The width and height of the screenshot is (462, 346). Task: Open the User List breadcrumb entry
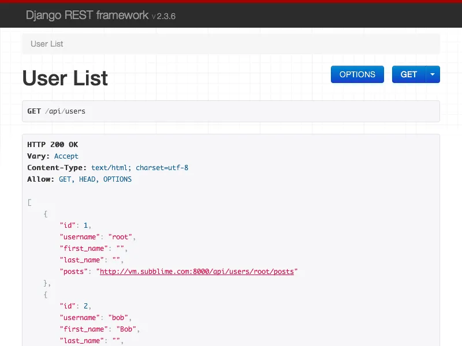[48, 44]
